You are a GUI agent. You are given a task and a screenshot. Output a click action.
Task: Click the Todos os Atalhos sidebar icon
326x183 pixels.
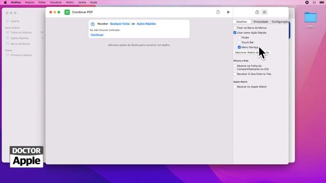[8, 33]
